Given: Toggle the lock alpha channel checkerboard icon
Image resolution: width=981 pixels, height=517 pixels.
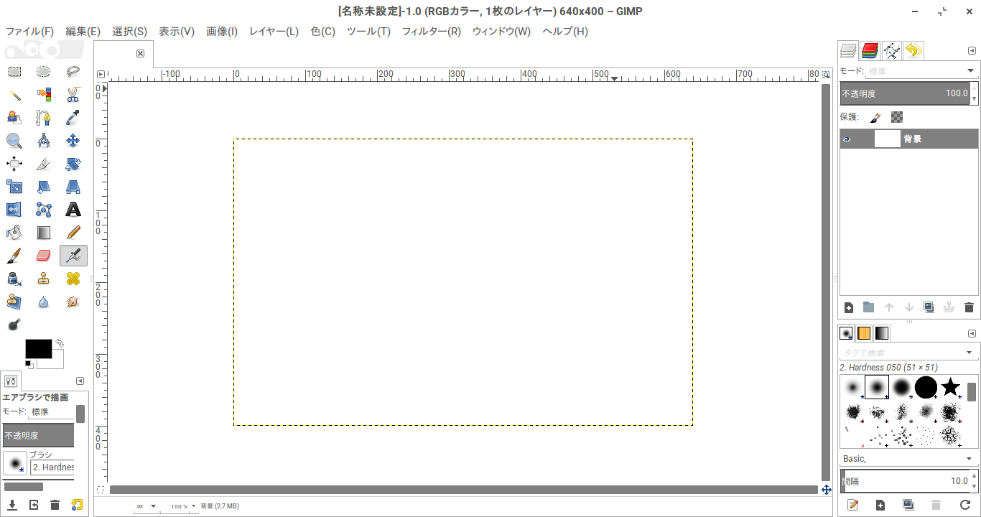Looking at the screenshot, I should click(897, 117).
